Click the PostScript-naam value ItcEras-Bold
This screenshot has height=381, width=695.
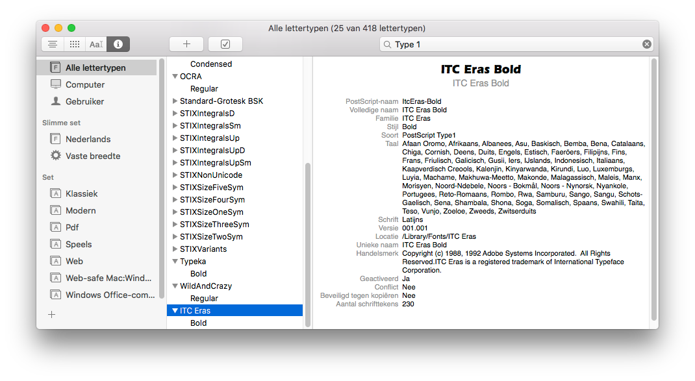click(422, 101)
